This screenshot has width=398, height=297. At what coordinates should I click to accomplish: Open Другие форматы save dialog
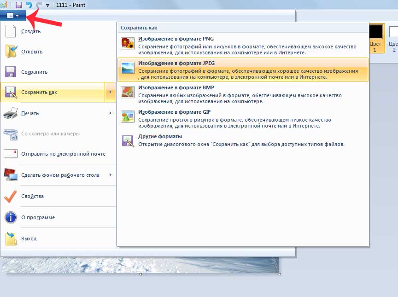[160, 136]
